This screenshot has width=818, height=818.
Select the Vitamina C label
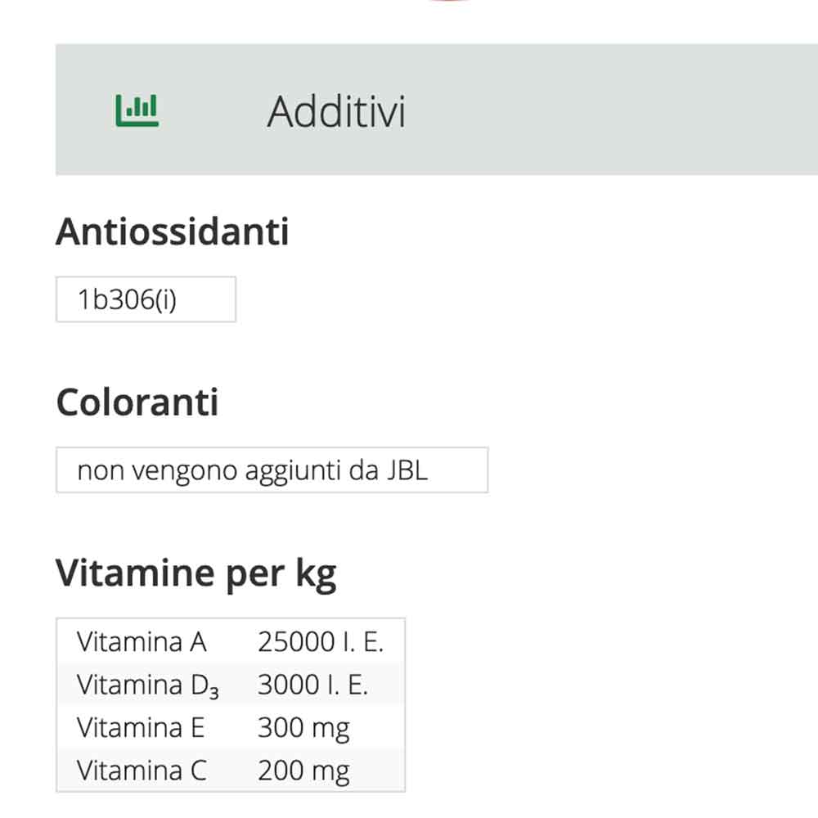[x=142, y=771]
